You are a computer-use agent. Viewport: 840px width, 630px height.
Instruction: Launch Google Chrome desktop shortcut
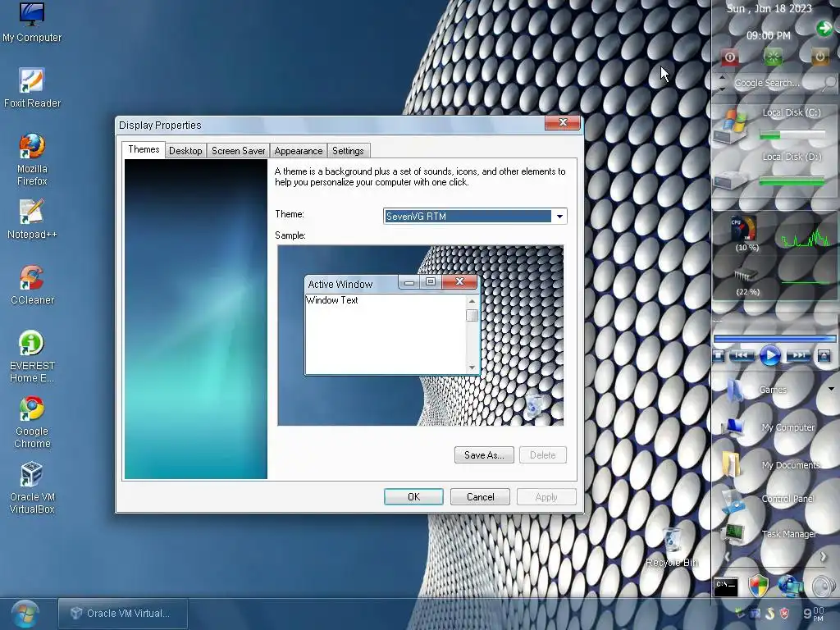tap(32, 422)
